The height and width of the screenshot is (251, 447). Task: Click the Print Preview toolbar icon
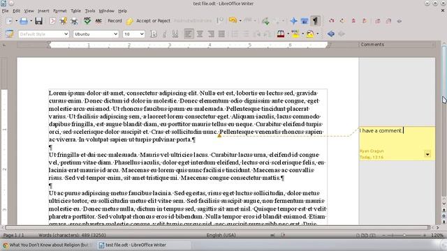coord(74,21)
